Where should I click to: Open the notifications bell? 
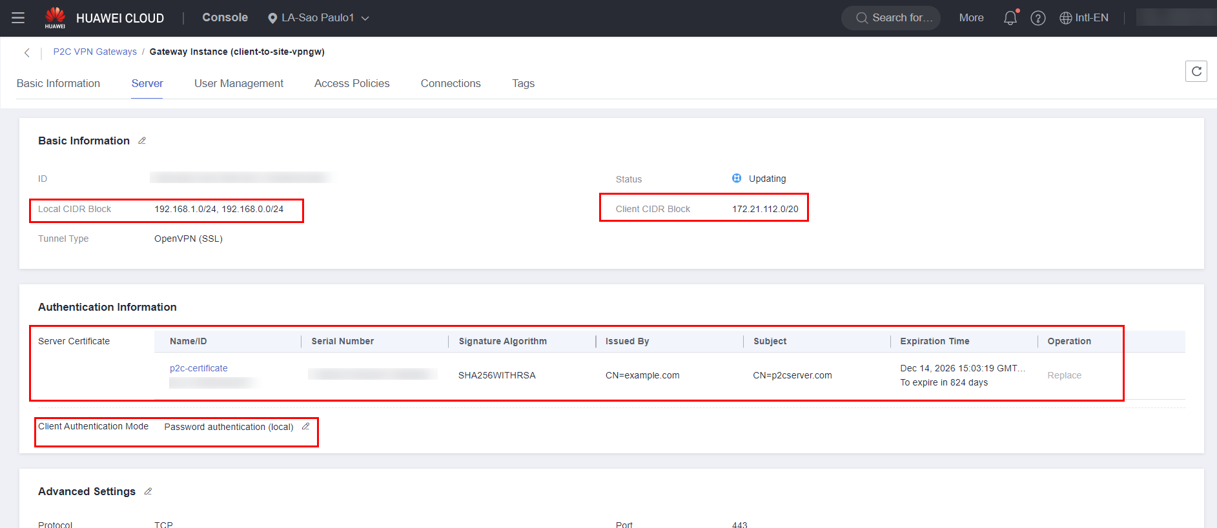(x=1010, y=18)
